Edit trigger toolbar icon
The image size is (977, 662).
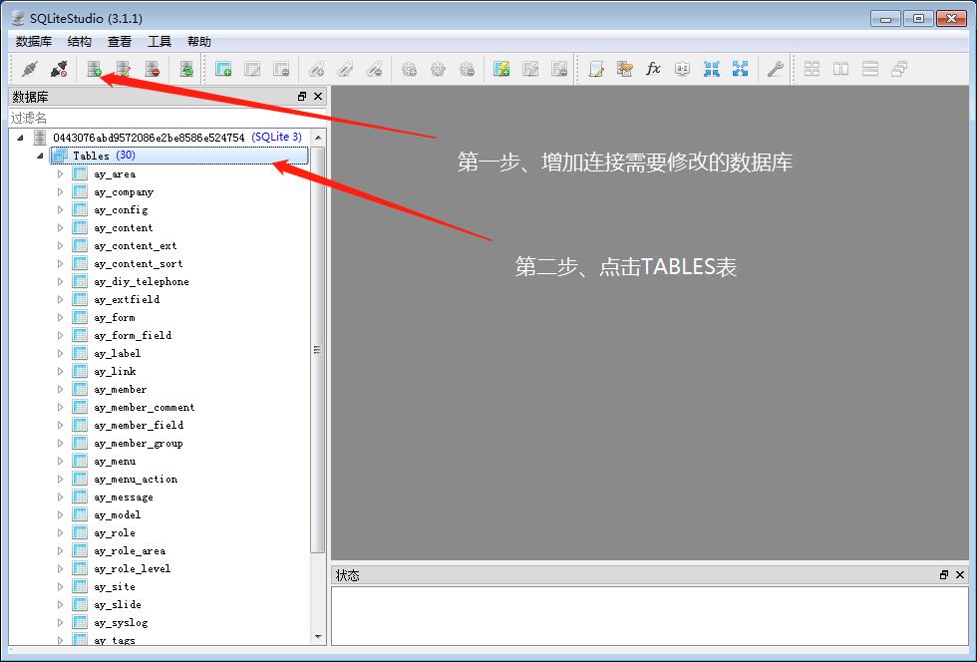(438, 69)
